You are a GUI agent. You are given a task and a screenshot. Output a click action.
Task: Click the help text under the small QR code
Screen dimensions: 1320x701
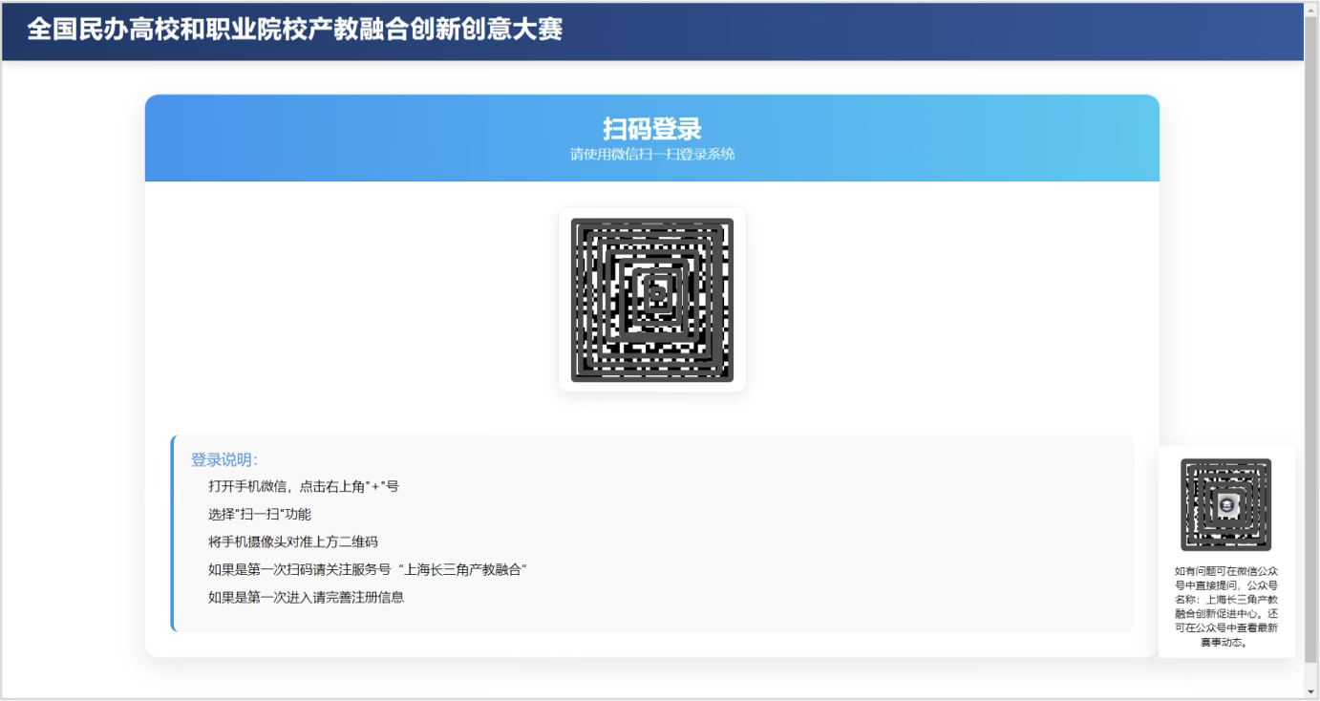pos(1226,606)
